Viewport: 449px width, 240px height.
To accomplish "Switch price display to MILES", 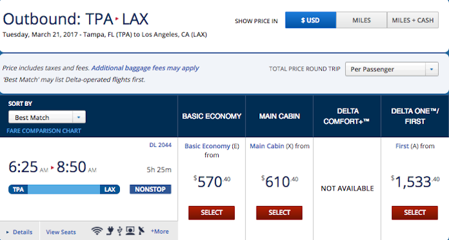I will pos(361,20).
